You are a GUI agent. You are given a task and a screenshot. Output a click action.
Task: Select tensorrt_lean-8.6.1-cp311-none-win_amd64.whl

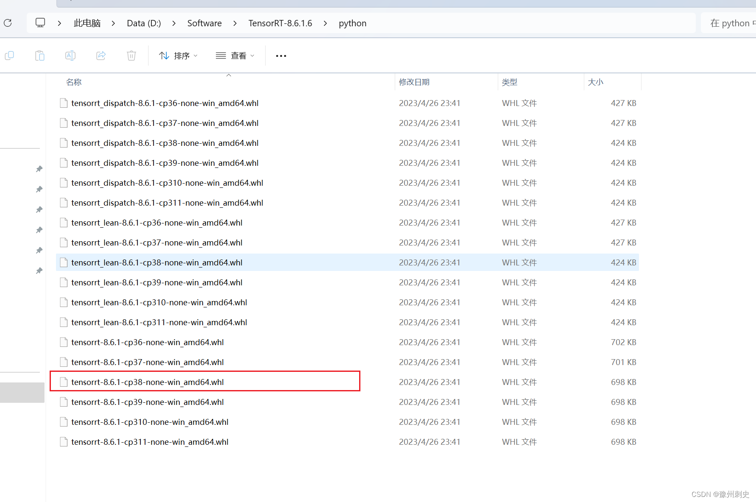347,322
